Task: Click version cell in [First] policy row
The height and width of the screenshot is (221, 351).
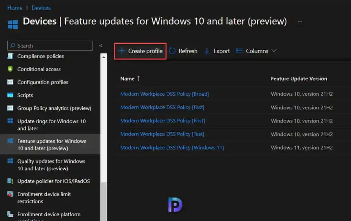Action: point(302,121)
